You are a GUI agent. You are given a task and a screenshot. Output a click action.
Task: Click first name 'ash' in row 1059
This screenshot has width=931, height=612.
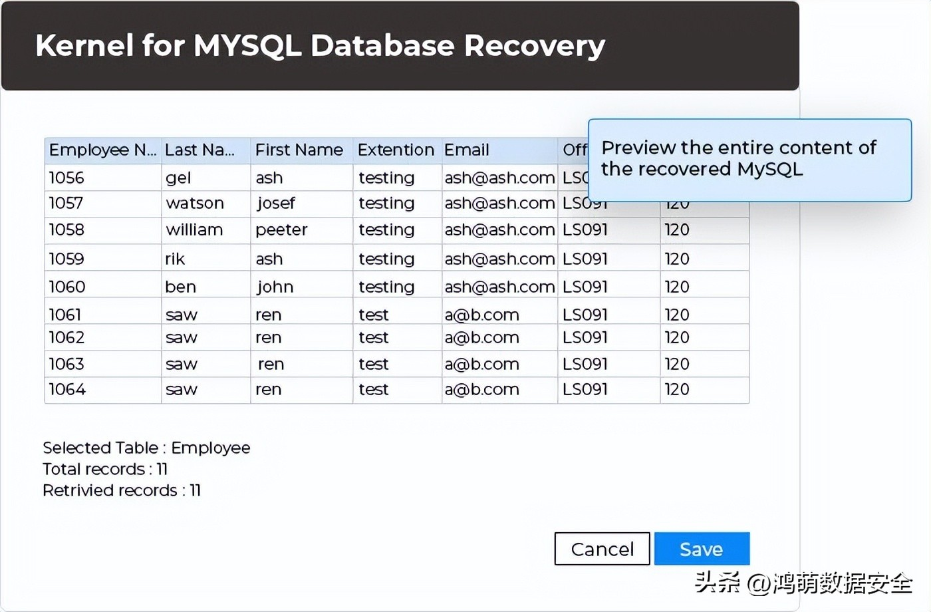302,259
